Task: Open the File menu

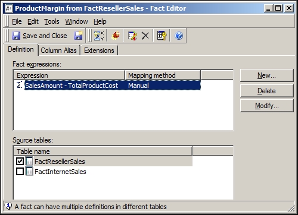Action: pos(17,21)
